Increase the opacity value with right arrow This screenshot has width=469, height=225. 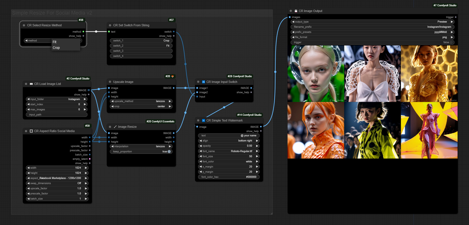coord(257,146)
